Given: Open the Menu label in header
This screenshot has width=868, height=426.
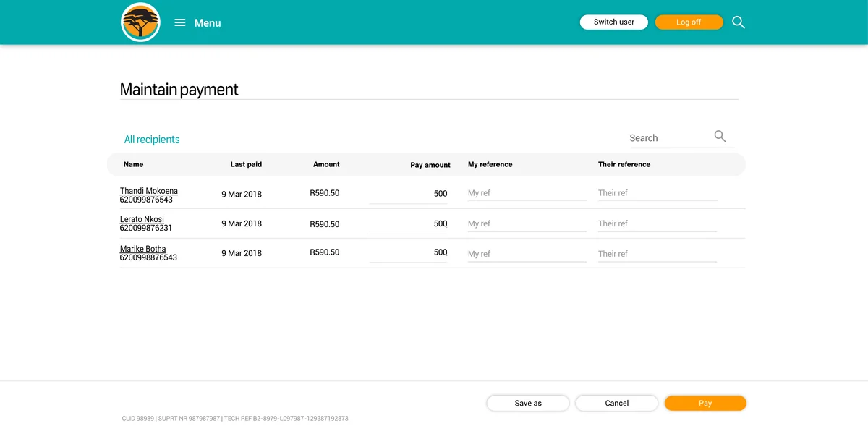Looking at the screenshot, I should [x=208, y=23].
